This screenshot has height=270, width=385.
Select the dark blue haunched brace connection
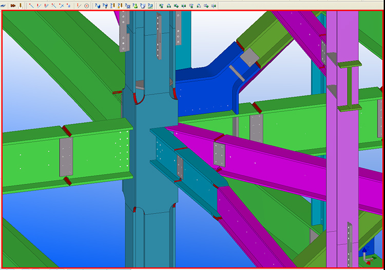(x=205, y=92)
